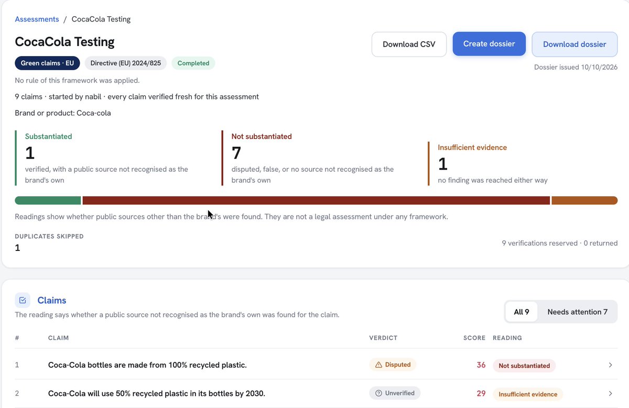Expand claim 2 row chevron
Viewport: 629px width, 408px height.
[610, 393]
